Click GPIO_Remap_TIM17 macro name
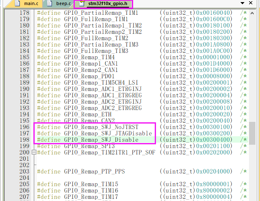Screen dimensions: 260x201 [91, 197]
